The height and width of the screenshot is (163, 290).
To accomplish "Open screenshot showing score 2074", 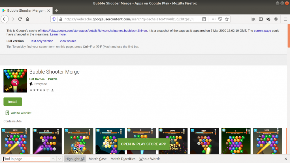I will click(x=204, y=141).
